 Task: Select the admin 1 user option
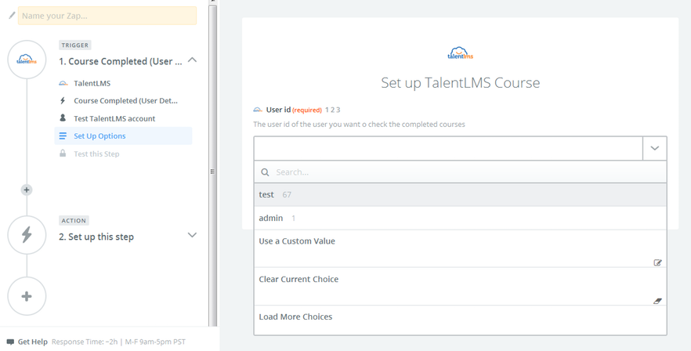coord(460,218)
